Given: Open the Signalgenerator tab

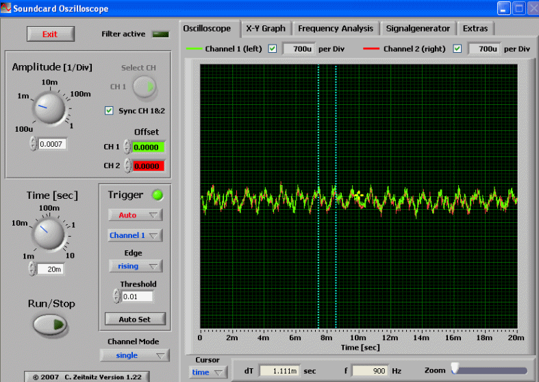Looking at the screenshot, I should coord(418,29).
